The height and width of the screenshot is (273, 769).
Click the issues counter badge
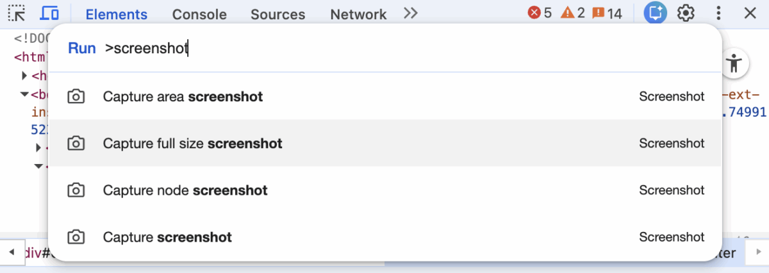pos(607,13)
